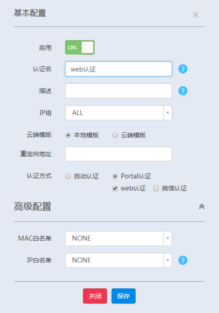Close the dialog with the X icon
The height and width of the screenshot is (313, 219).
(196, 15)
